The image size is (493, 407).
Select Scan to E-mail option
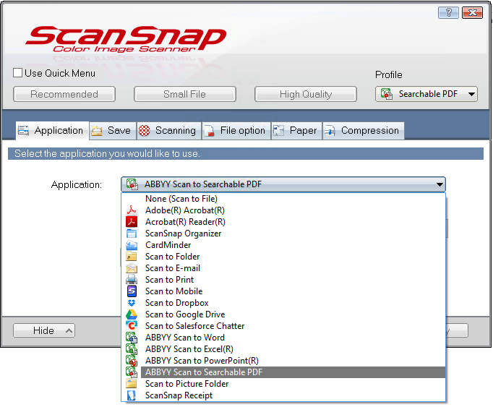pos(283,268)
